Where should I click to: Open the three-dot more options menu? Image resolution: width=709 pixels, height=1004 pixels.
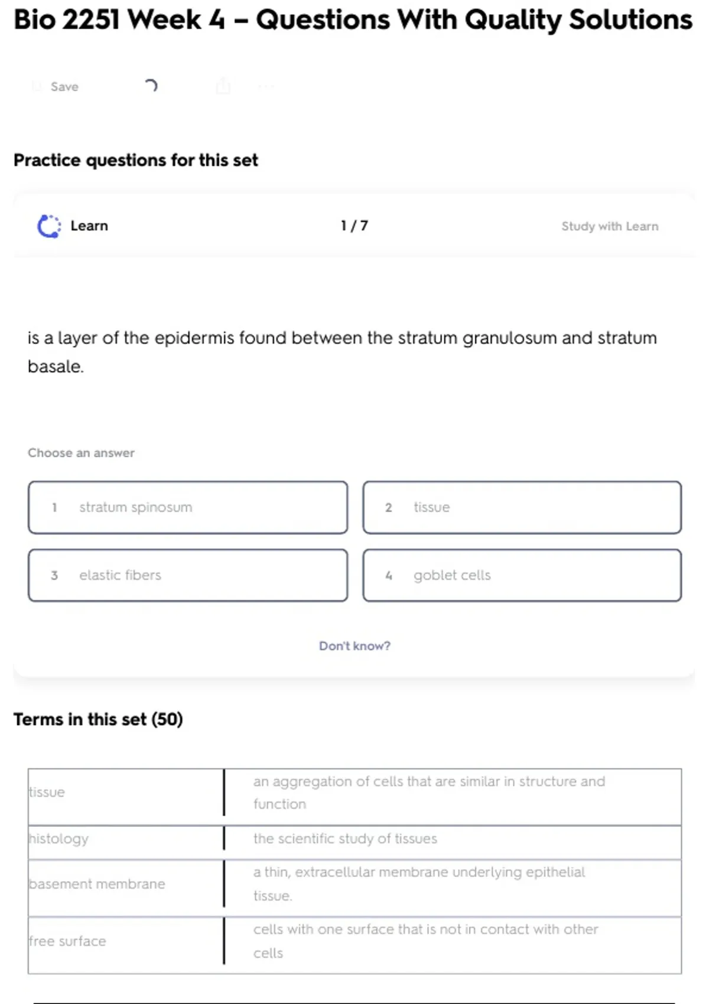[x=266, y=87]
